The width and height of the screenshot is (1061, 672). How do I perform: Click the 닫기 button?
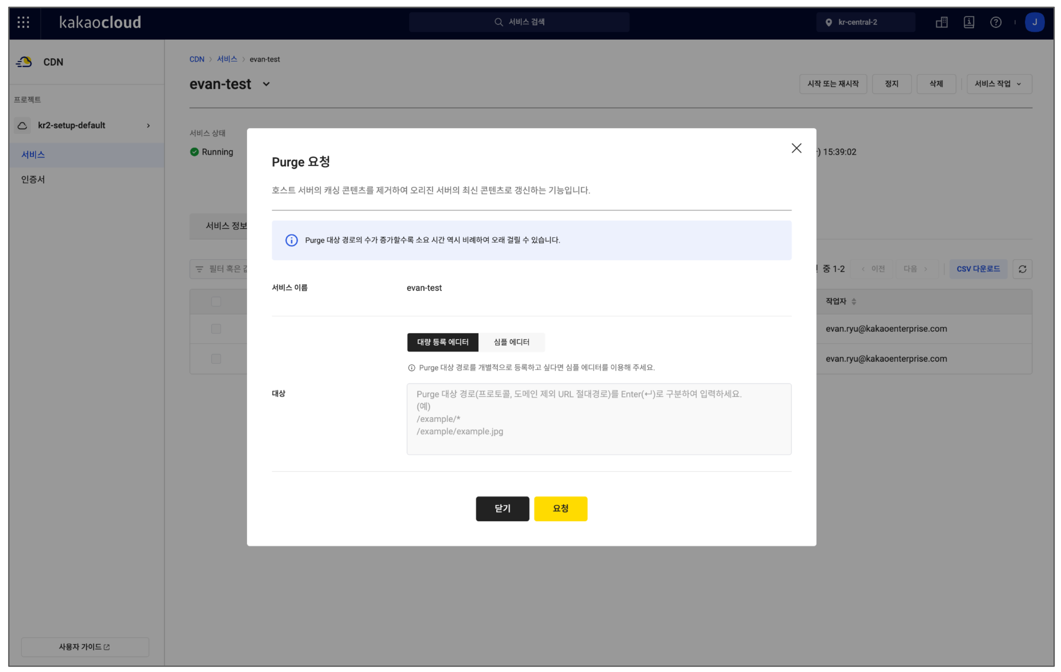(502, 509)
